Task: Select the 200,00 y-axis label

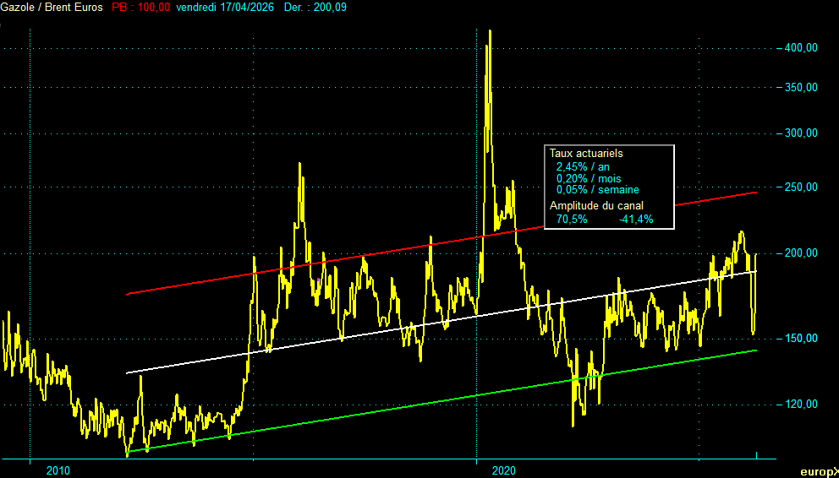Action: [800, 253]
